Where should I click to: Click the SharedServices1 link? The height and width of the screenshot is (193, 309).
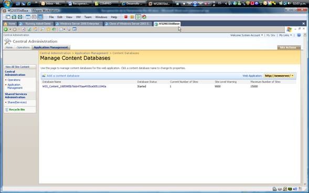17,102
